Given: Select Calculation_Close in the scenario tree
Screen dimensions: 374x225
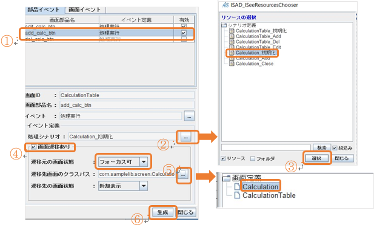Looking at the screenshot, I should tap(255, 64).
